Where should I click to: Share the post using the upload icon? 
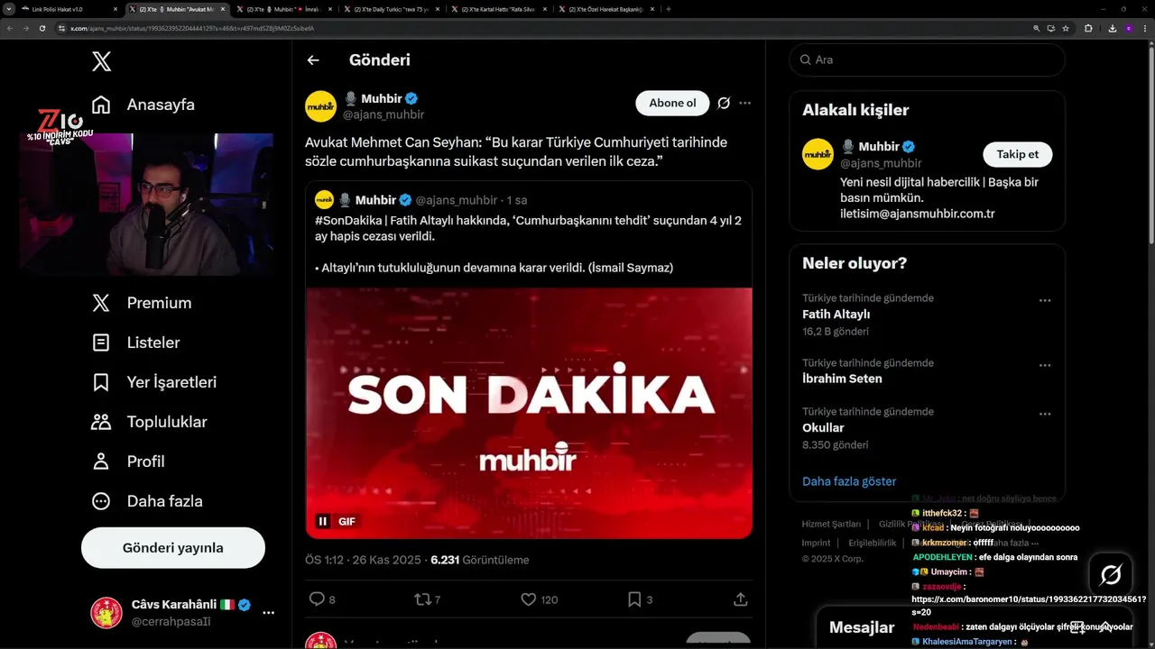[740, 599]
